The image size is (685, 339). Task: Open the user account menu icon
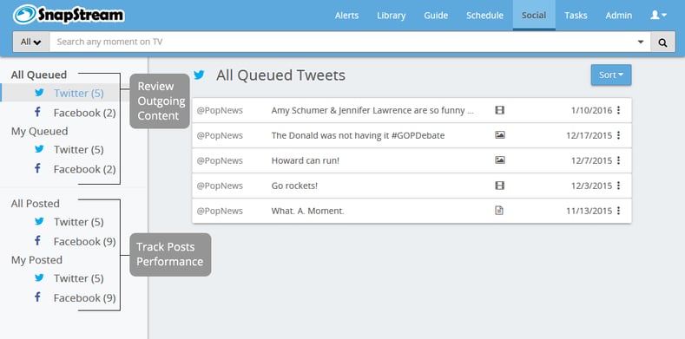[x=658, y=16]
